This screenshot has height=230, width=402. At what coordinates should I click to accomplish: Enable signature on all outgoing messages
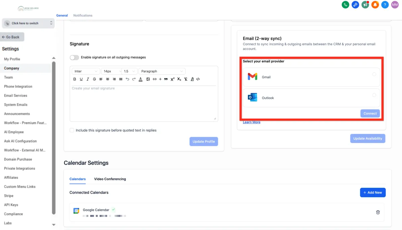[74, 57]
